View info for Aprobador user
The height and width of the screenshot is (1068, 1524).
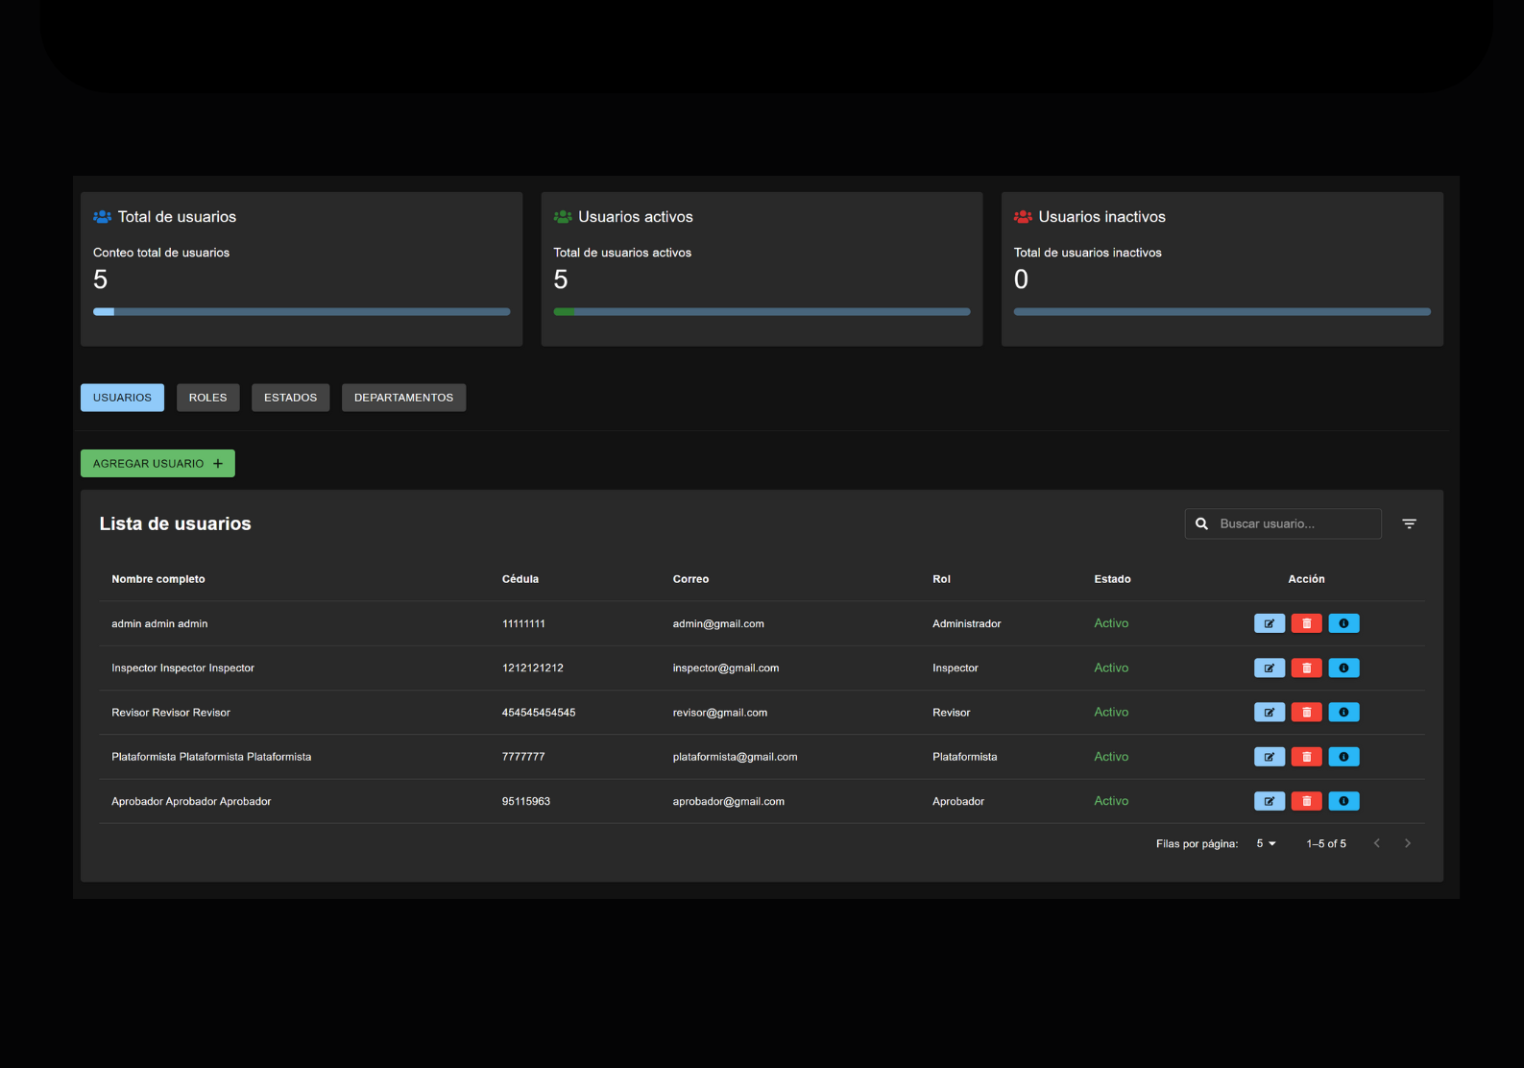[1343, 801]
